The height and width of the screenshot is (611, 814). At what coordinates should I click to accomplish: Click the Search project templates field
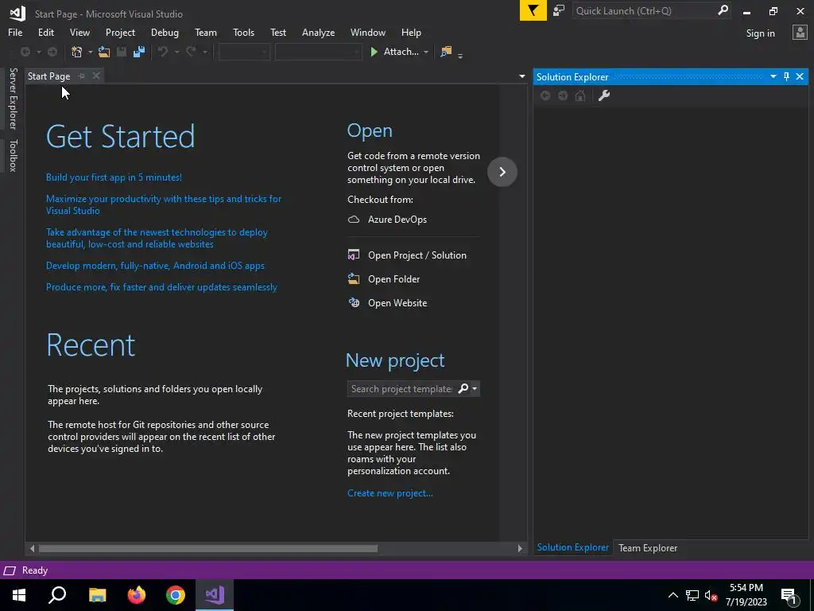401,388
